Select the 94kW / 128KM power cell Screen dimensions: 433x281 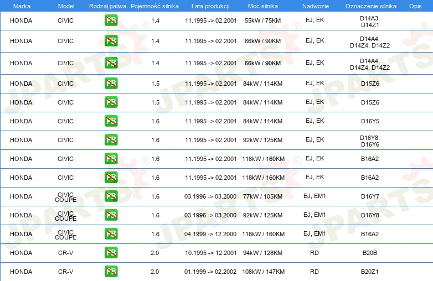262,253
